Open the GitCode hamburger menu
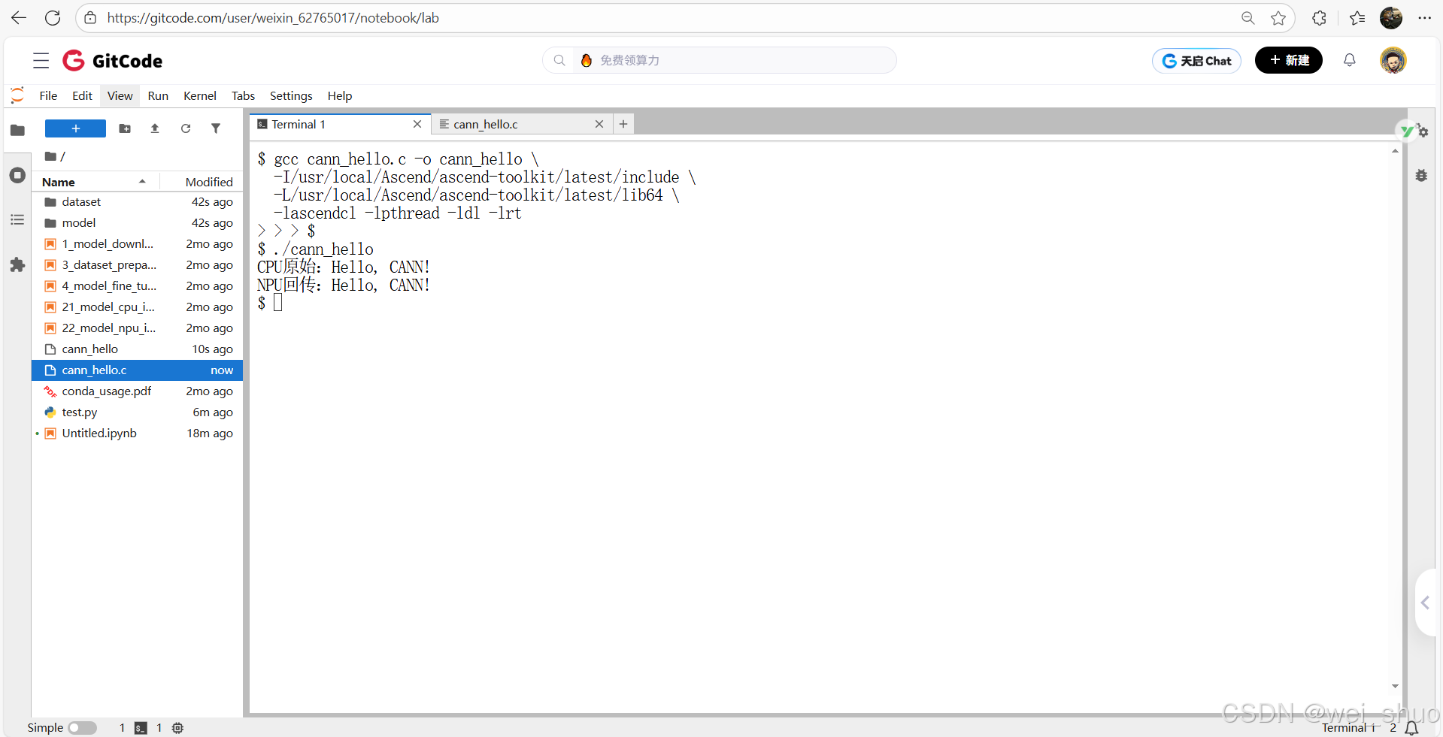 [41, 61]
